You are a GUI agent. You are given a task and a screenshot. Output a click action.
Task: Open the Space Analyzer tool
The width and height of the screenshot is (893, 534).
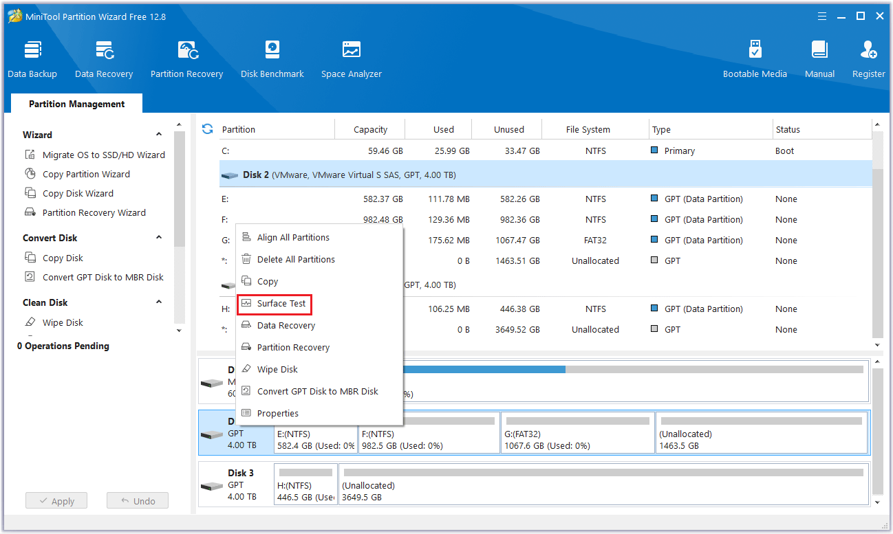[x=352, y=60]
